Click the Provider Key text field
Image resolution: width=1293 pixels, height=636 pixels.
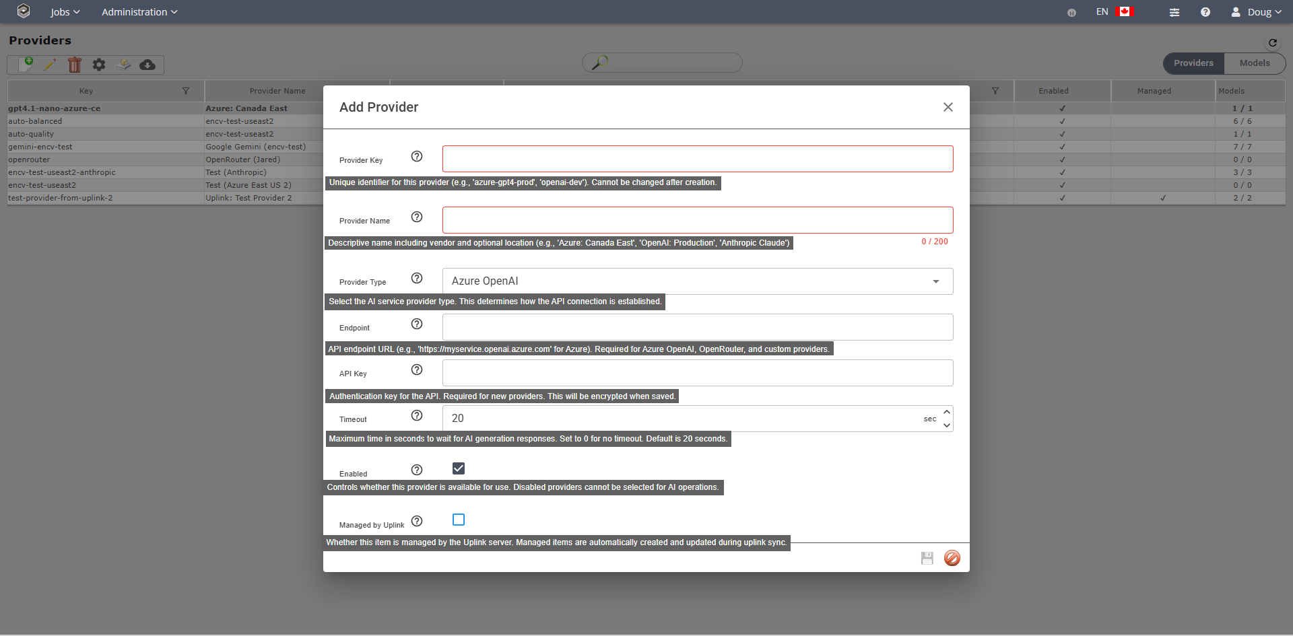697,159
